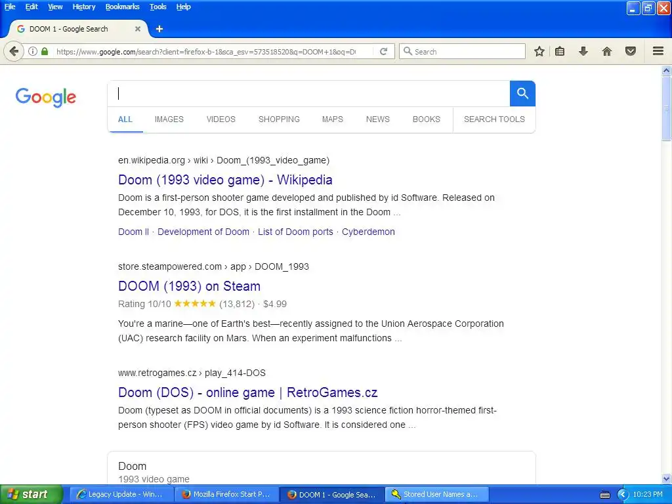The width and height of the screenshot is (672, 504).
Task: Click the Google logo
Action: pyautogui.click(x=46, y=97)
